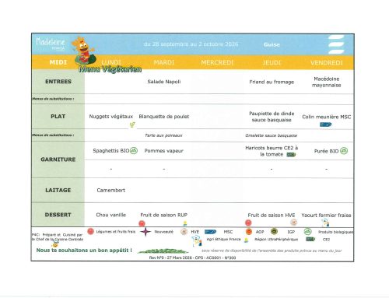The image size is (389, 298).
Task: Click the white striped logo at header's right
Action: (336, 44)
